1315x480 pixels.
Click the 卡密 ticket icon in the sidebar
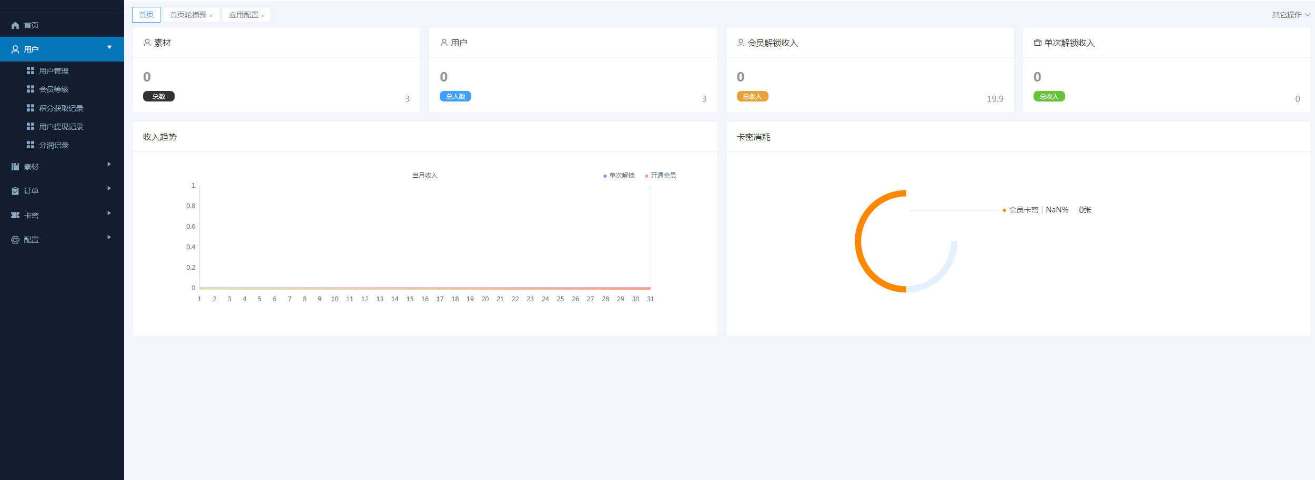(15, 215)
